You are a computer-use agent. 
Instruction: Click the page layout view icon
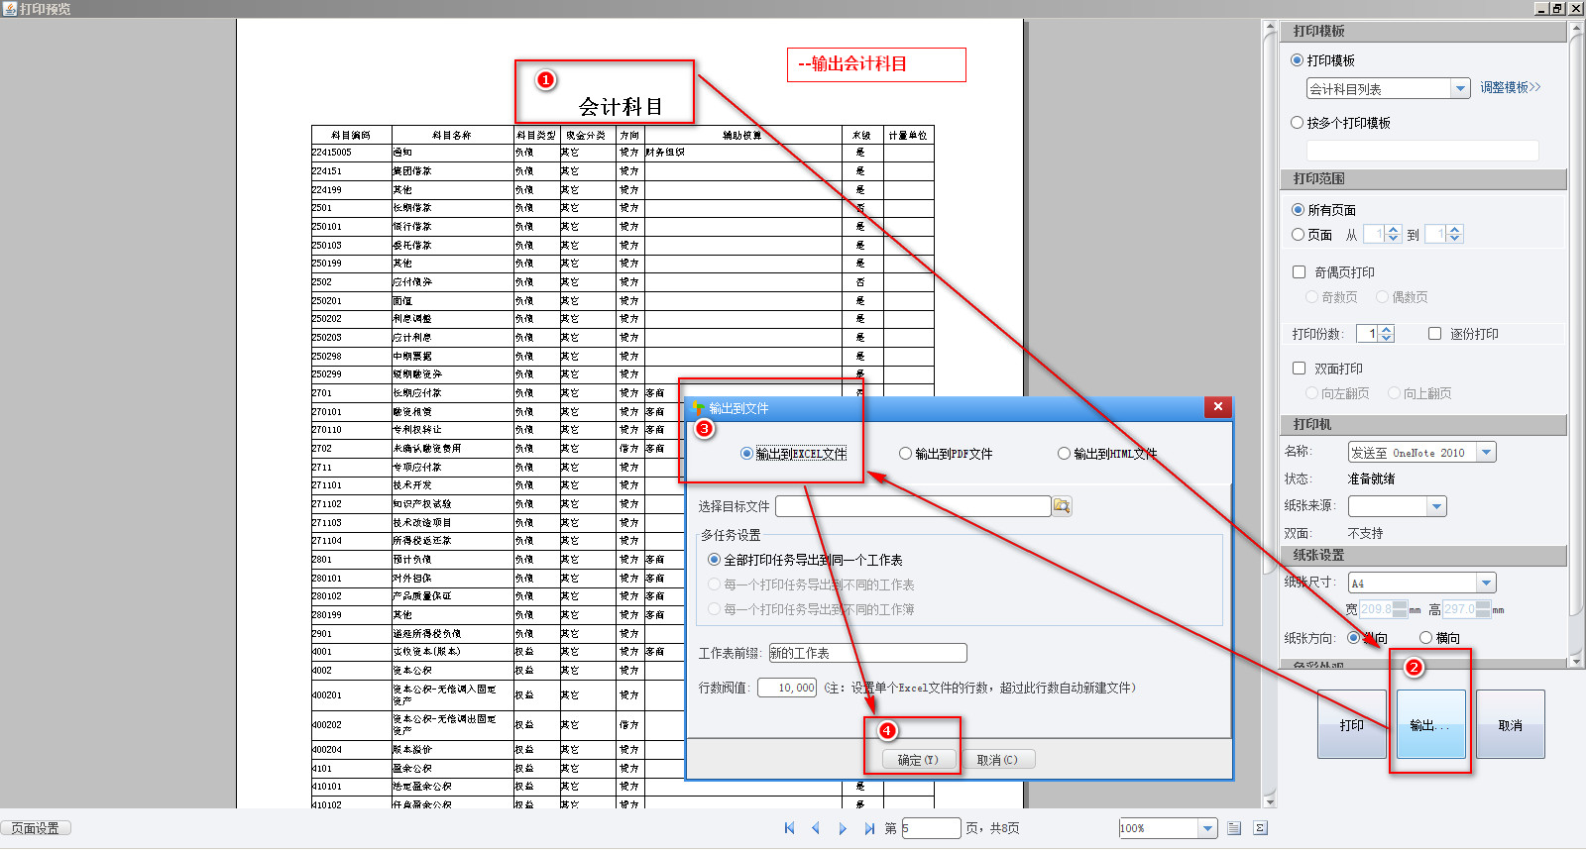coord(1234,828)
